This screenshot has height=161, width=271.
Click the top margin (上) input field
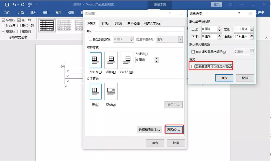click(x=209, y=29)
